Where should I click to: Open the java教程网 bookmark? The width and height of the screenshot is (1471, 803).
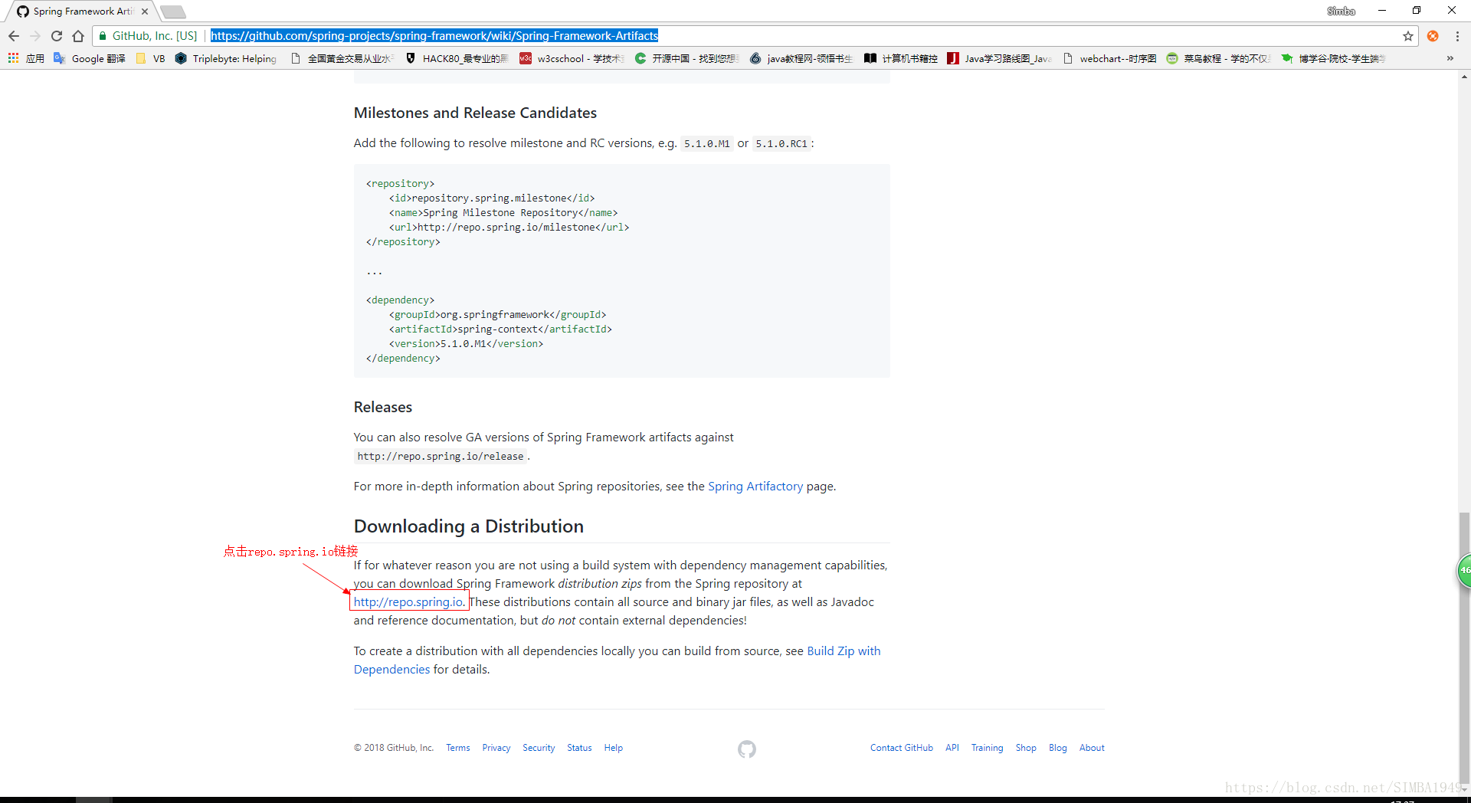click(801, 58)
